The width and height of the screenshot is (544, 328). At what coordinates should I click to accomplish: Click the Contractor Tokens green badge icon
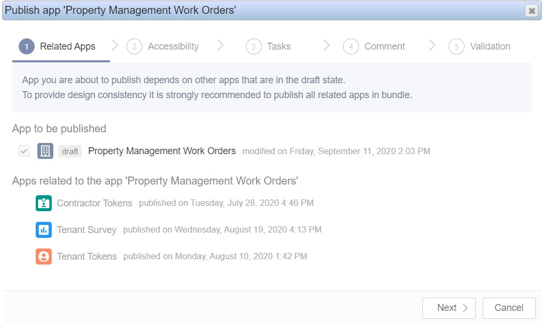44,203
